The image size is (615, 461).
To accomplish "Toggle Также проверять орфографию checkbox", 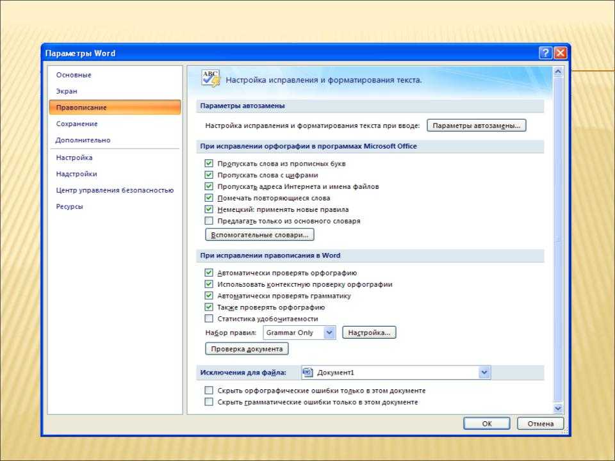I will tap(209, 307).
